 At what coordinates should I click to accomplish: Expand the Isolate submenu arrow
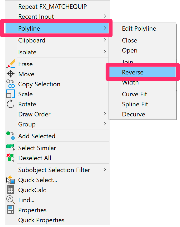coord(105,52)
